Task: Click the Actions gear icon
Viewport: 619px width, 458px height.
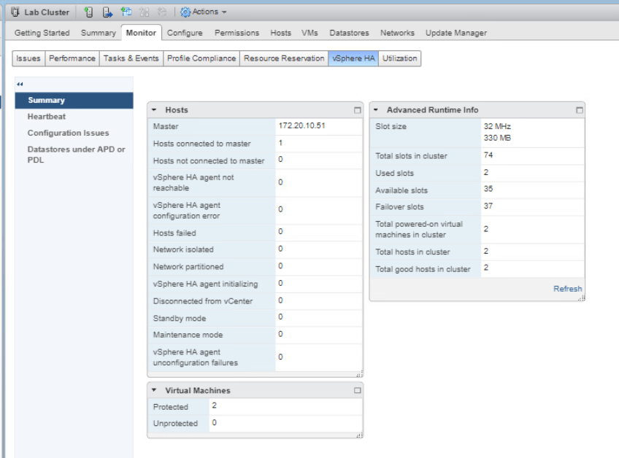Action: 185,12
